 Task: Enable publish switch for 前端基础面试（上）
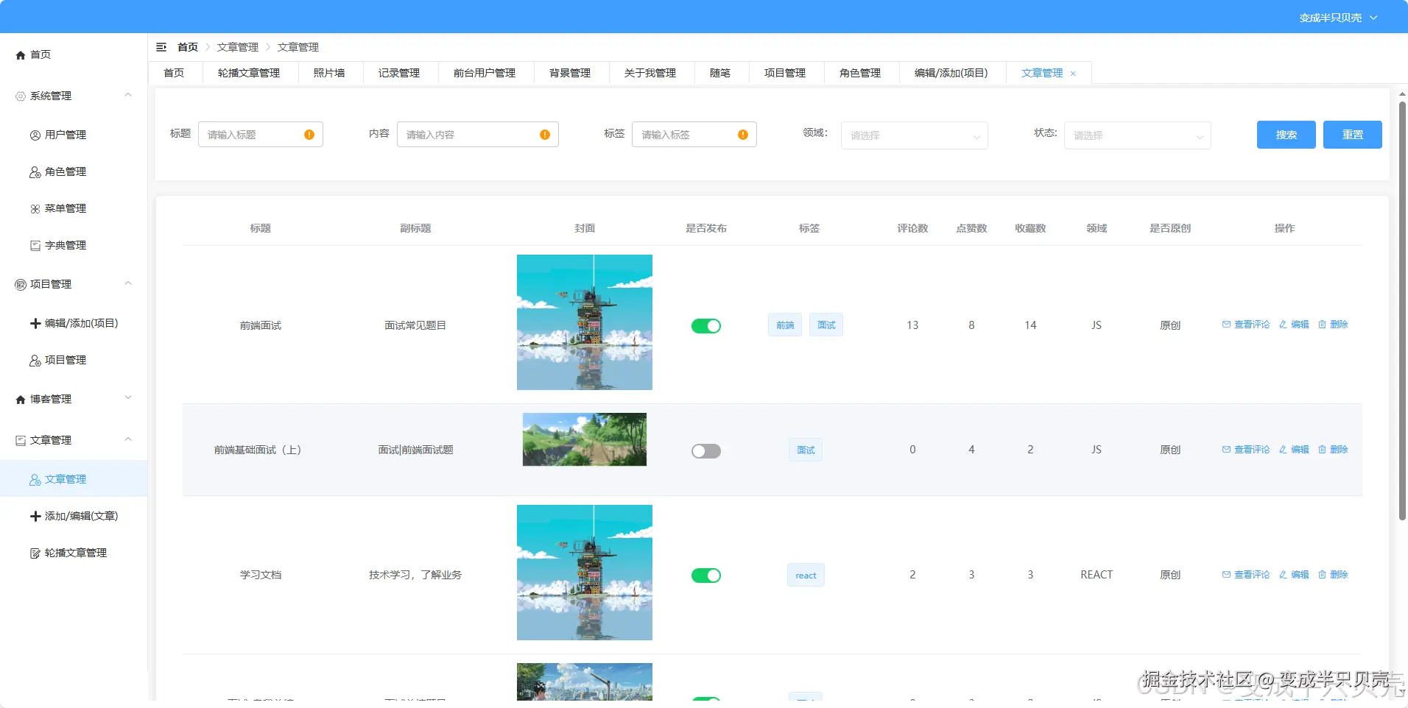(x=706, y=451)
